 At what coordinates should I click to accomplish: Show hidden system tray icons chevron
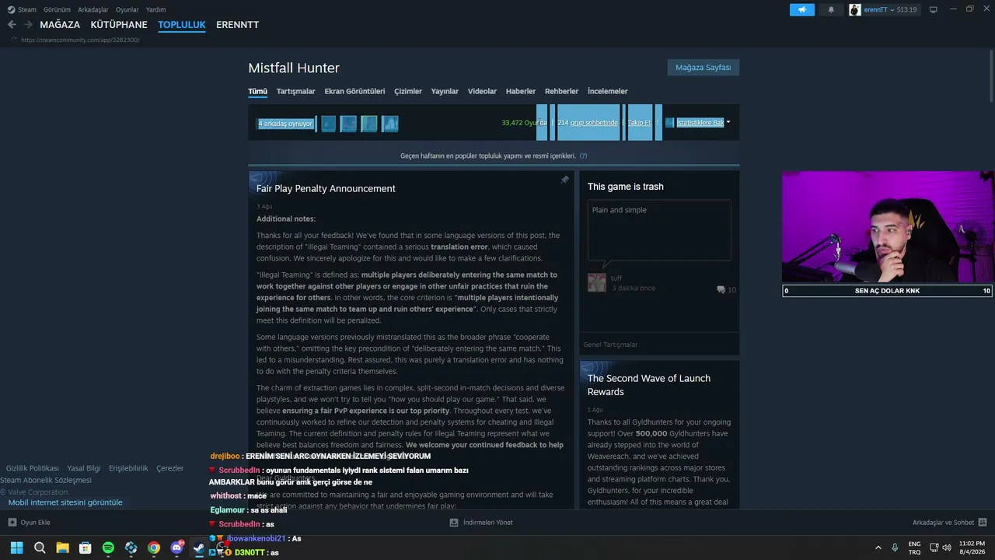pos(878,548)
